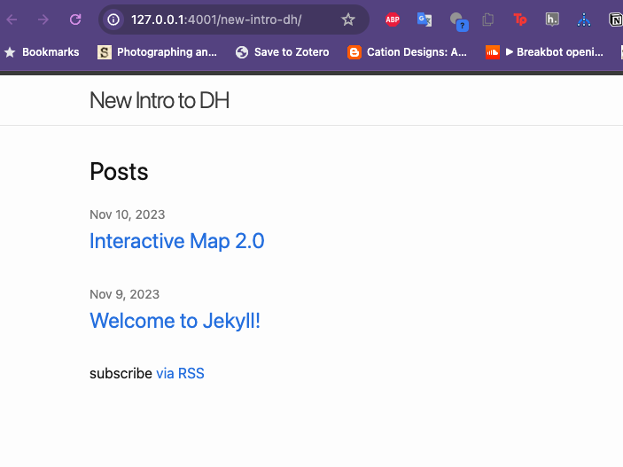Open the Breakbot SoundCloud bookmark

point(545,52)
